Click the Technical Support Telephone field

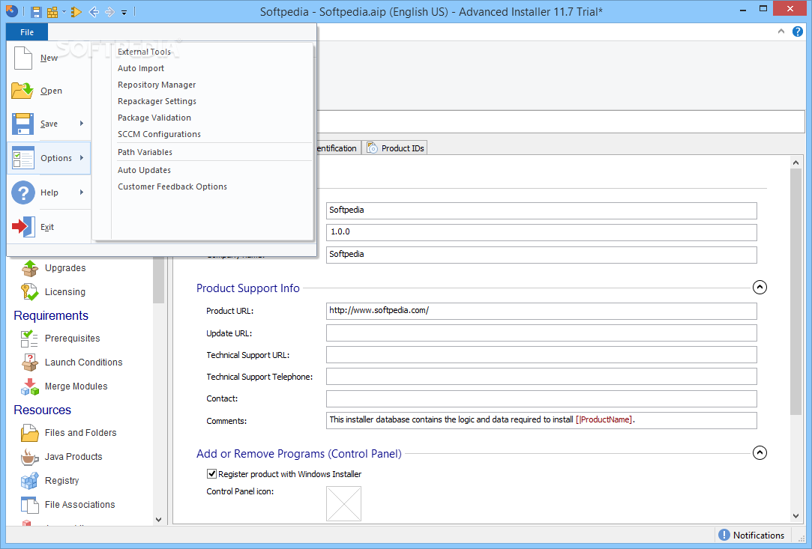541,377
